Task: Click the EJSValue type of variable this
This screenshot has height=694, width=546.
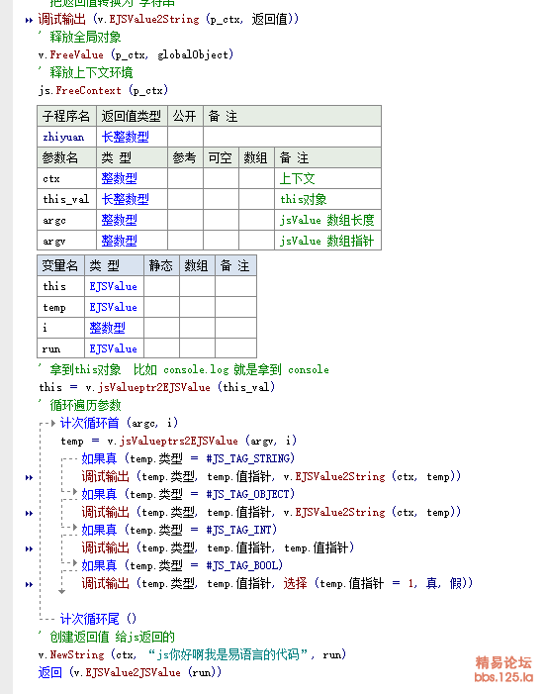Action: click(x=113, y=286)
